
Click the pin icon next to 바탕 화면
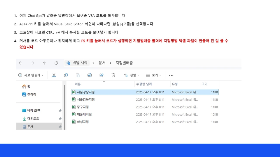click(60, 111)
